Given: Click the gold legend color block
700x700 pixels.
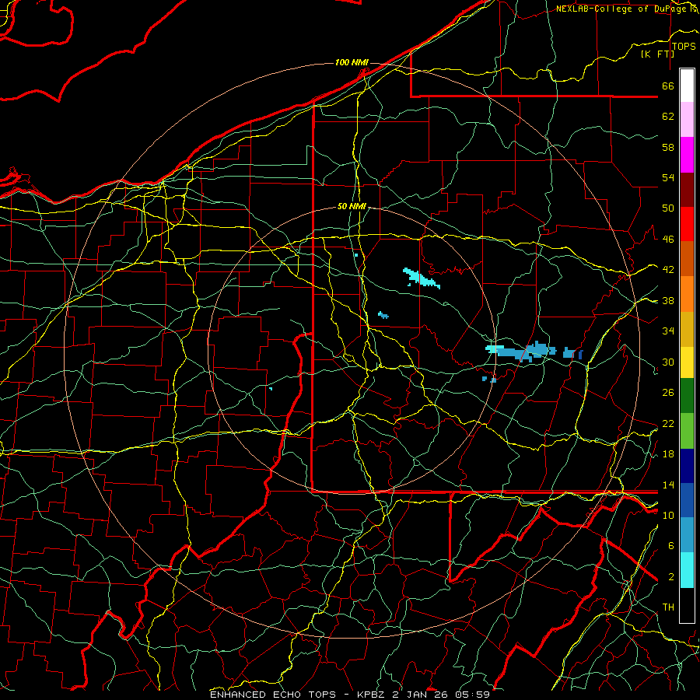Looking at the screenshot, I should pyautogui.click(x=687, y=329).
